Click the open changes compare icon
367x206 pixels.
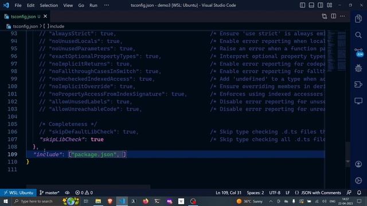(x=325, y=17)
